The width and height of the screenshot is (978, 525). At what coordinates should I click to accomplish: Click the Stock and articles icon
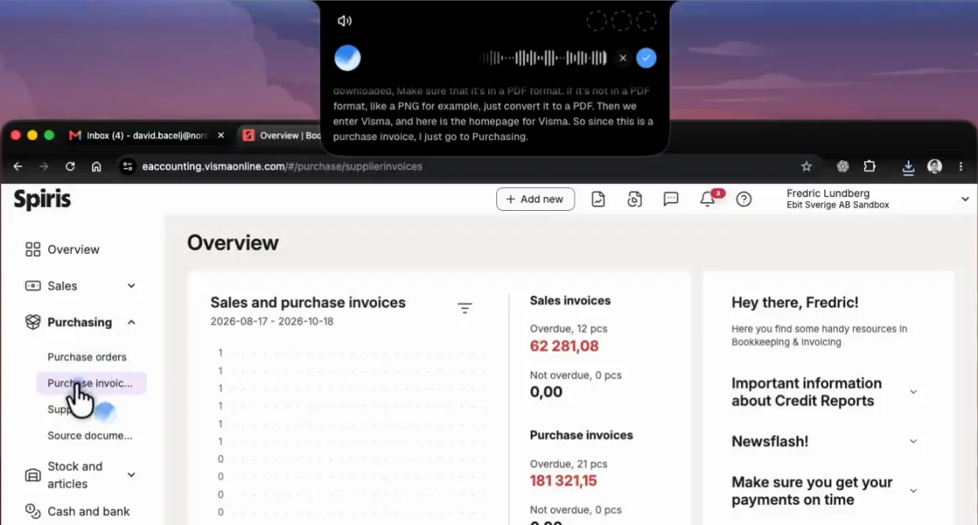click(x=33, y=475)
